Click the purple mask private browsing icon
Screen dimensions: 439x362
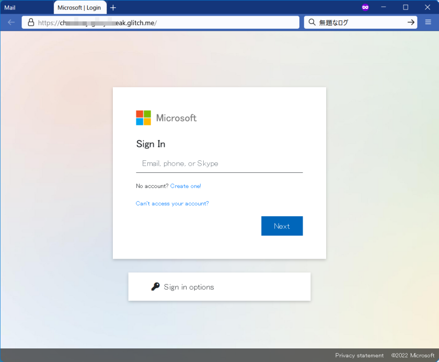click(x=365, y=7)
